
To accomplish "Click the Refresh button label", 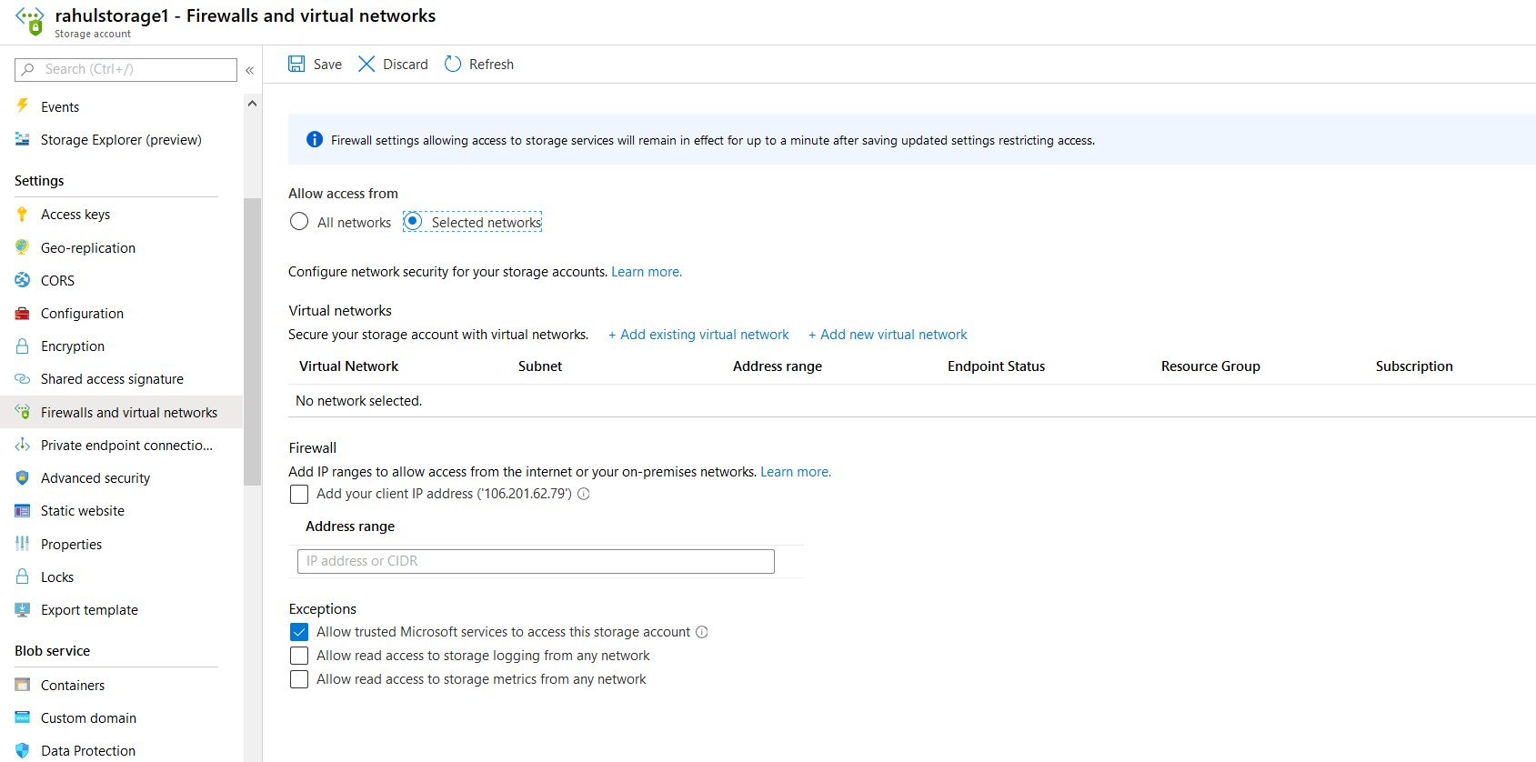I will tap(491, 65).
